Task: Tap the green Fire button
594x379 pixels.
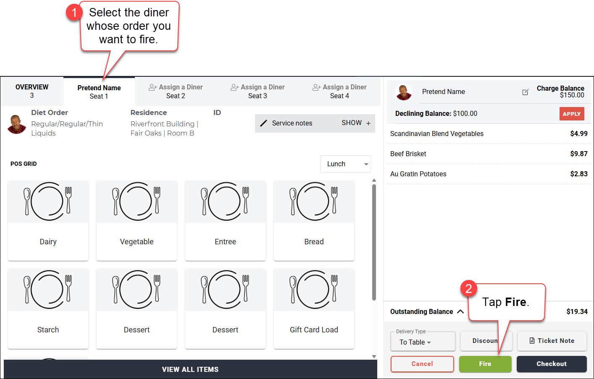Action: pyautogui.click(x=485, y=364)
